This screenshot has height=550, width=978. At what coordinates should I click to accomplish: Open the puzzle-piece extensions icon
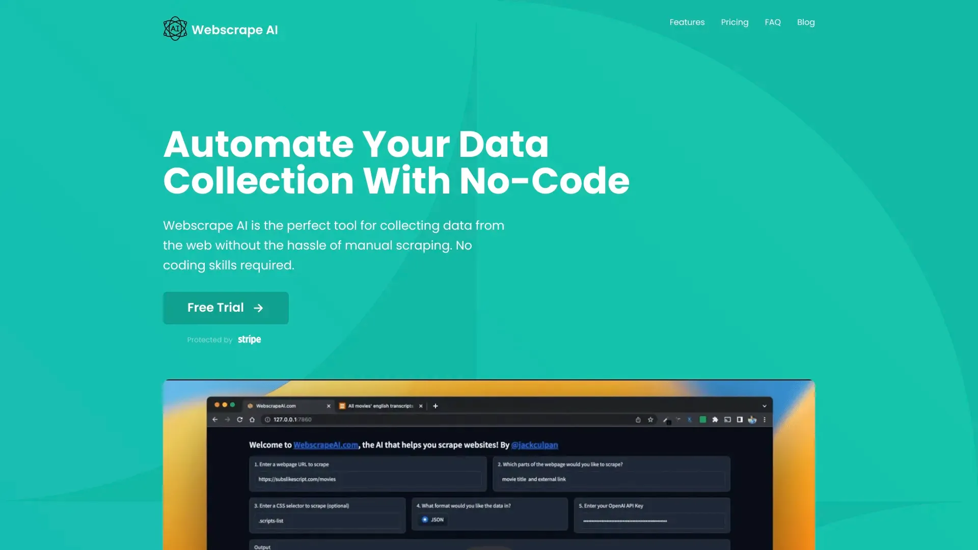(x=715, y=420)
